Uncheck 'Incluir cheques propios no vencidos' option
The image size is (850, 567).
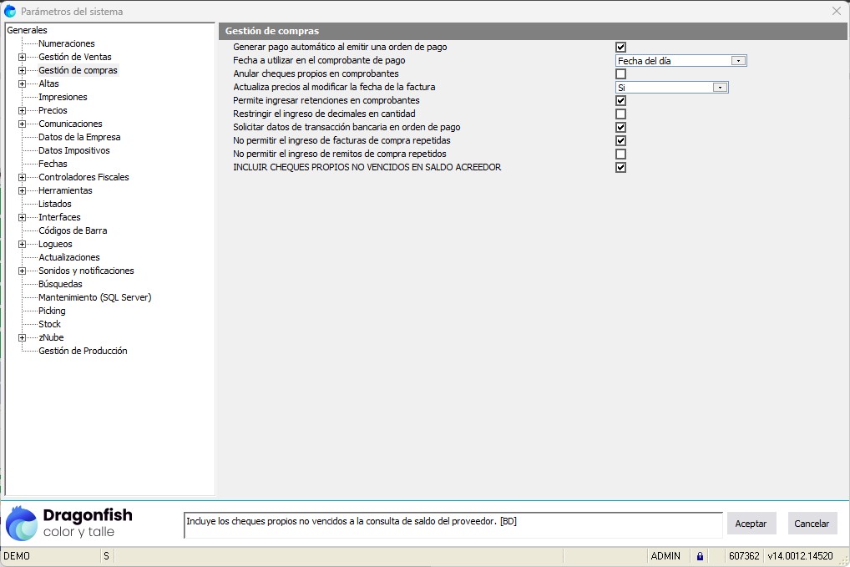[620, 168]
